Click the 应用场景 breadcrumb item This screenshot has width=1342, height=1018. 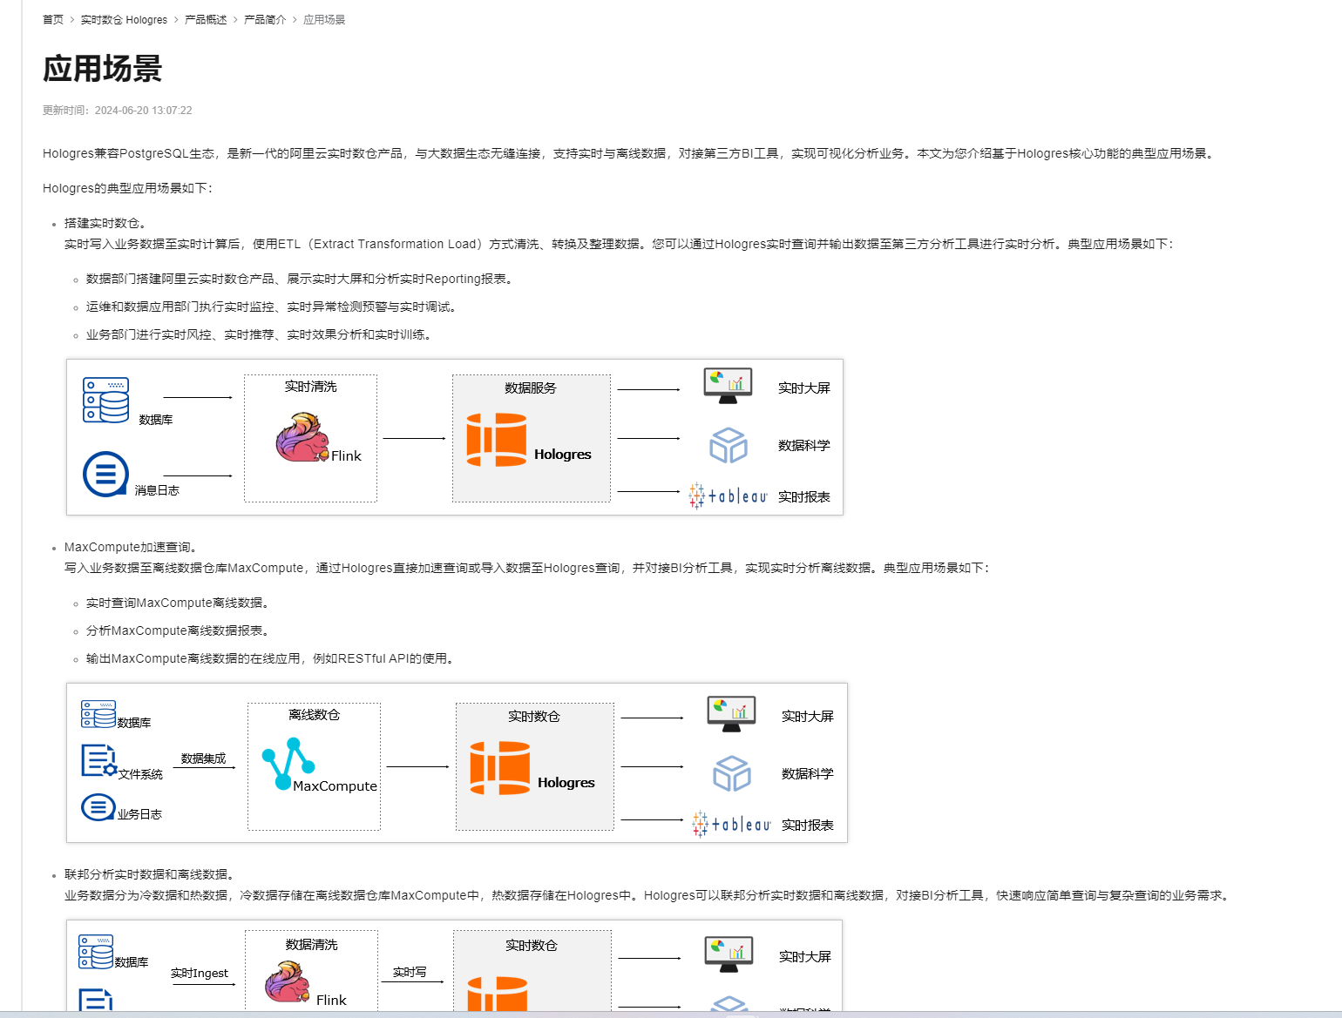[x=324, y=19]
